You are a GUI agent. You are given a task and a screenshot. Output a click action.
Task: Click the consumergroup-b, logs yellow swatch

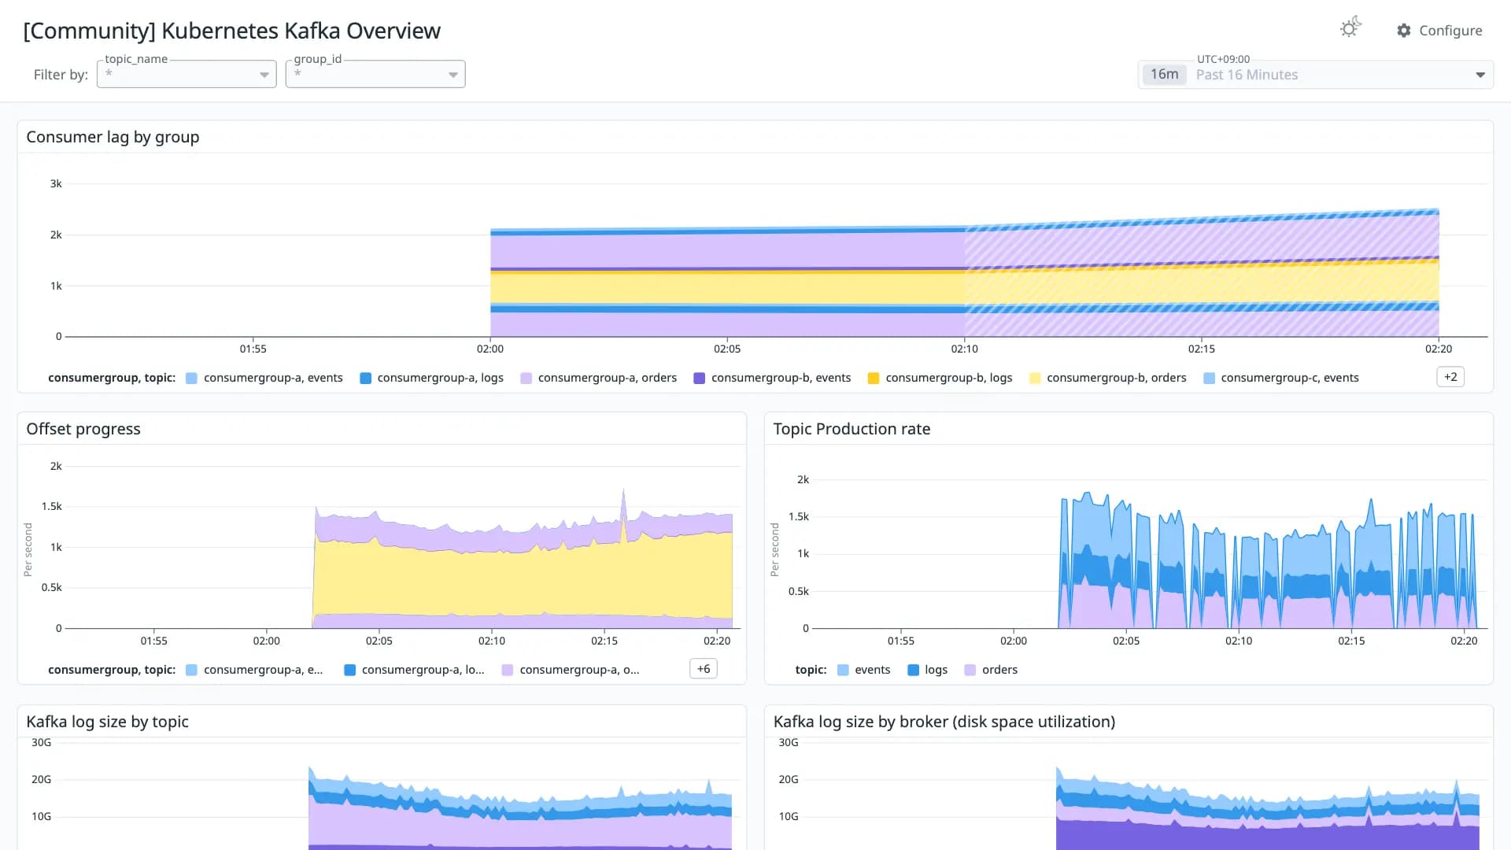click(x=873, y=379)
